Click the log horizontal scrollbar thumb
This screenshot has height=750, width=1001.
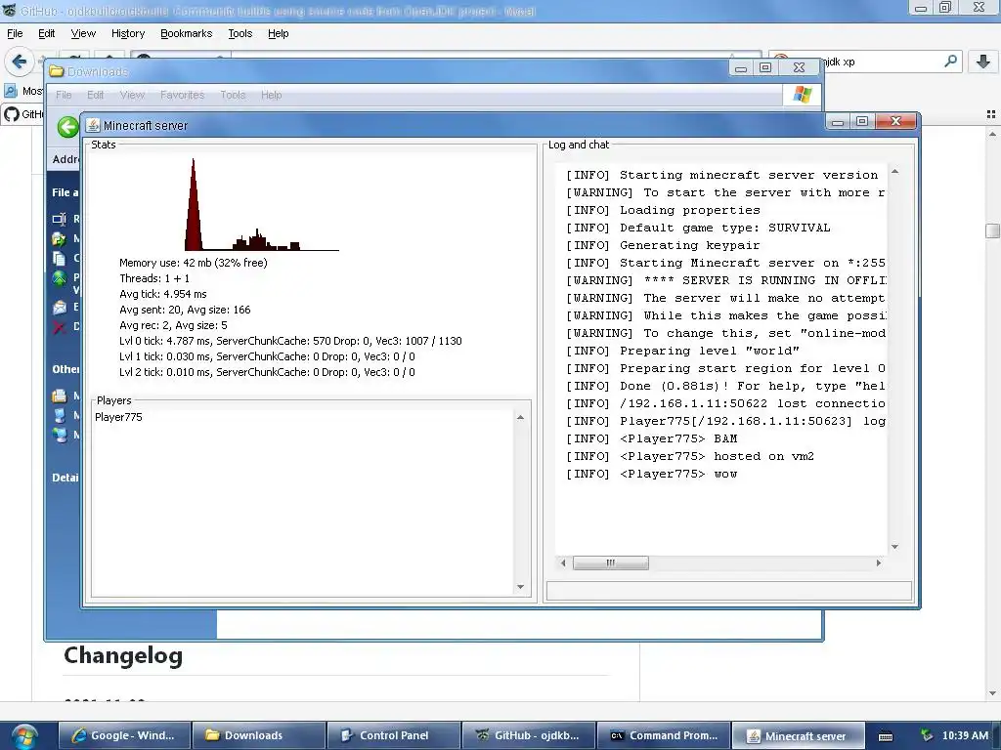[611, 562]
